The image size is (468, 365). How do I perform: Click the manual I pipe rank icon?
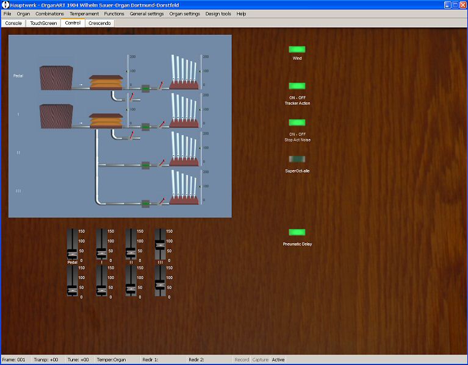click(x=184, y=110)
